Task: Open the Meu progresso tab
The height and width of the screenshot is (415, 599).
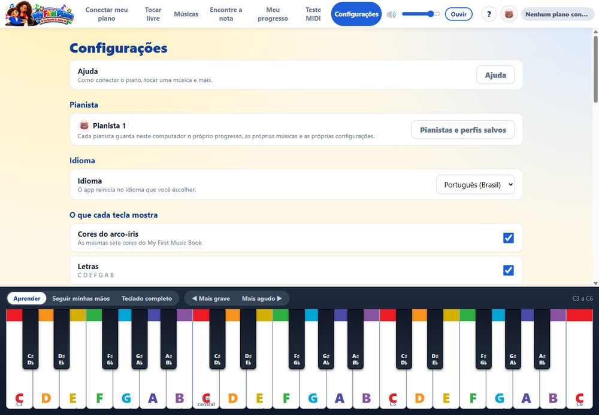Action: point(273,14)
